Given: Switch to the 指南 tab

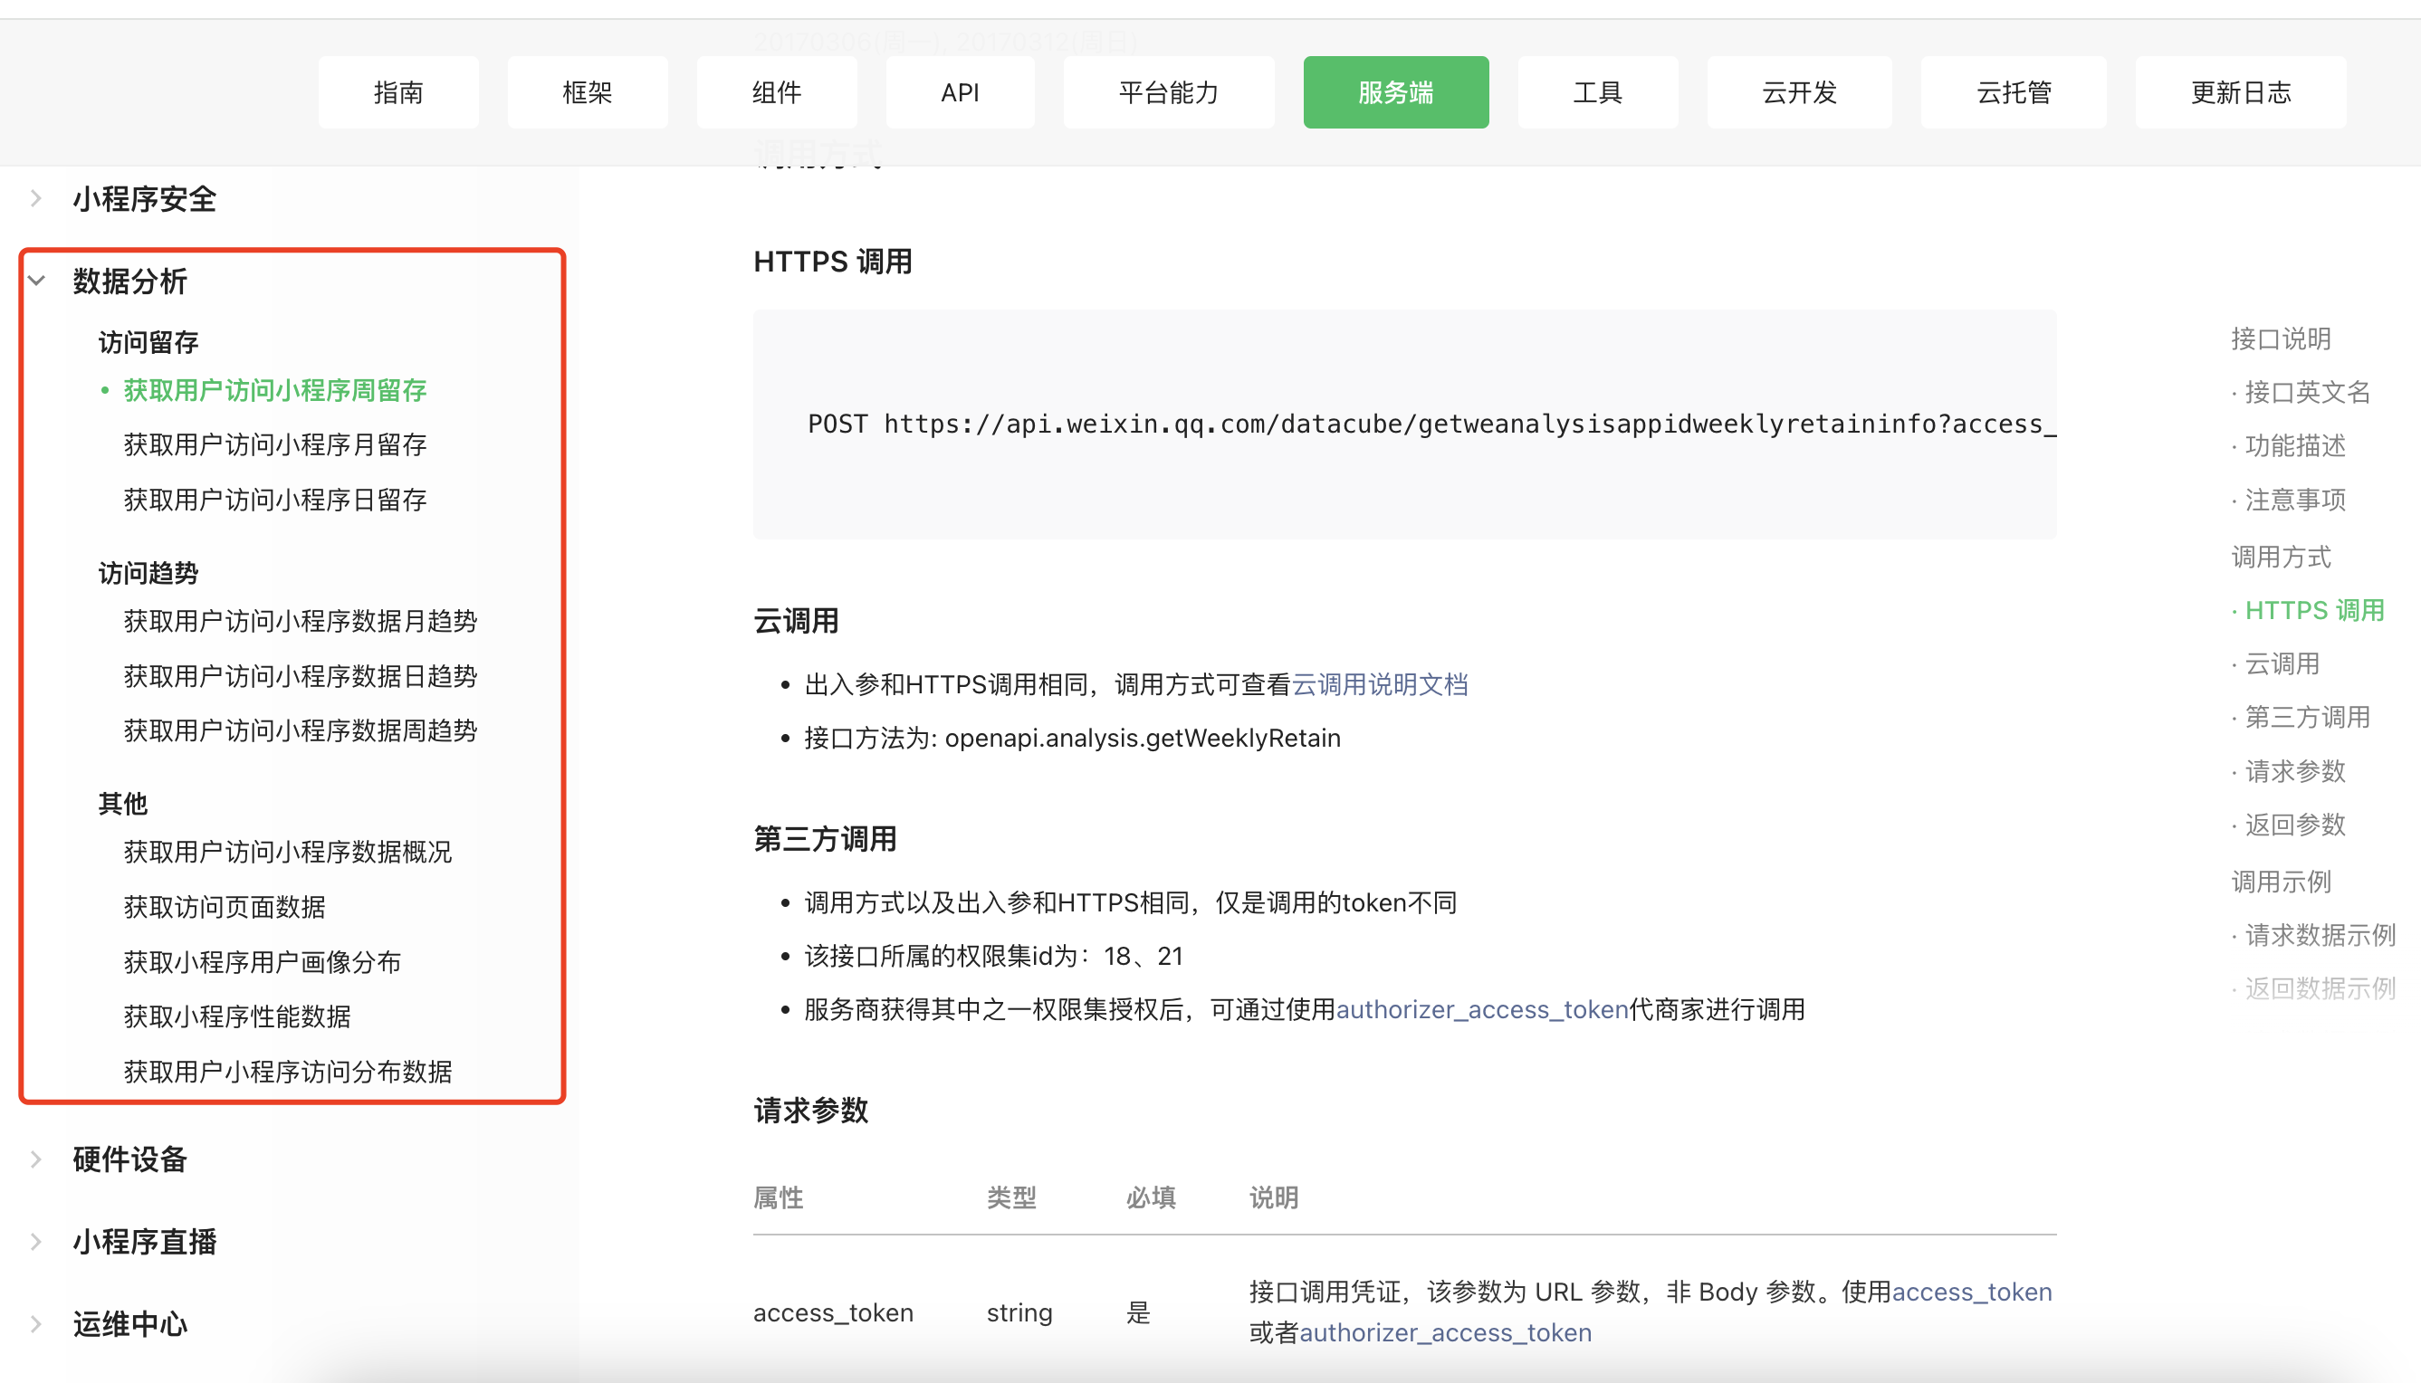Looking at the screenshot, I should (x=398, y=92).
